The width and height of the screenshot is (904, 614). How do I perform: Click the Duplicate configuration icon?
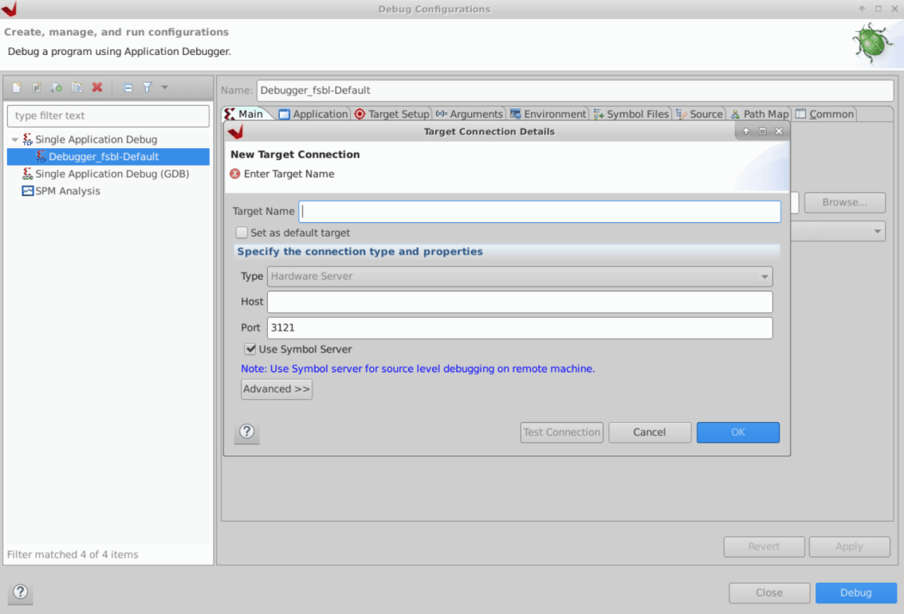click(x=77, y=88)
